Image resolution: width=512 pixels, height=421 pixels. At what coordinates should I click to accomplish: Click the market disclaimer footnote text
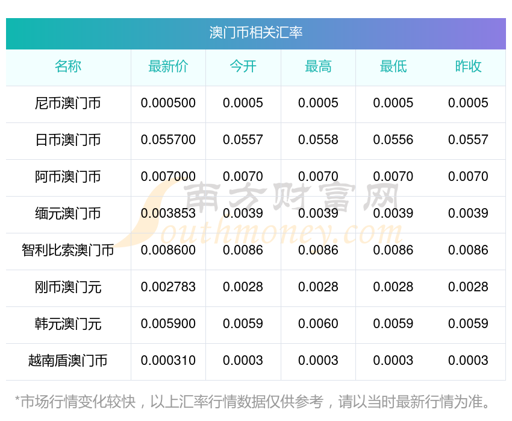coord(252,402)
